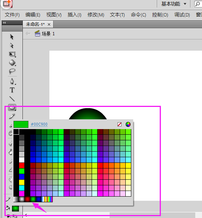Pick magenta in the basic colors column
202x218 pixels.
point(22,194)
